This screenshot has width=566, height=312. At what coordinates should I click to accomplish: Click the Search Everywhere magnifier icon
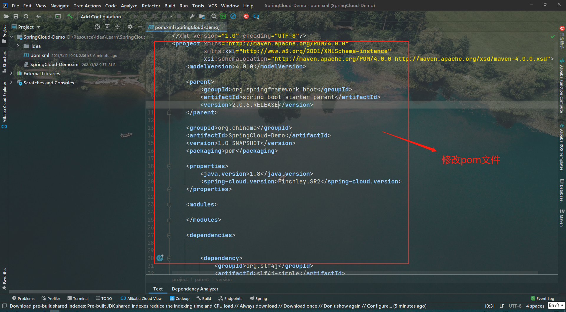click(x=214, y=17)
